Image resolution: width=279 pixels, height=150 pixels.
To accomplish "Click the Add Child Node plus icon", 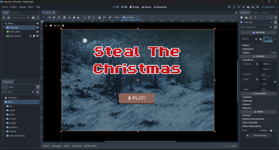I will point(4,17).
